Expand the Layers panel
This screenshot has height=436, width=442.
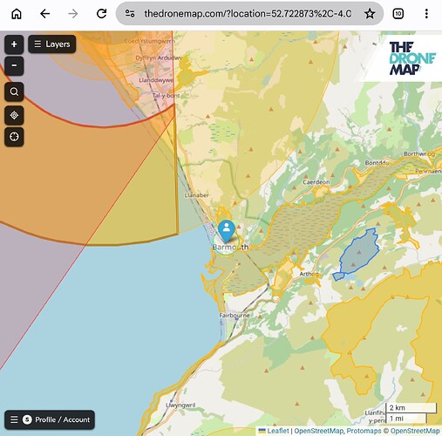coord(52,44)
